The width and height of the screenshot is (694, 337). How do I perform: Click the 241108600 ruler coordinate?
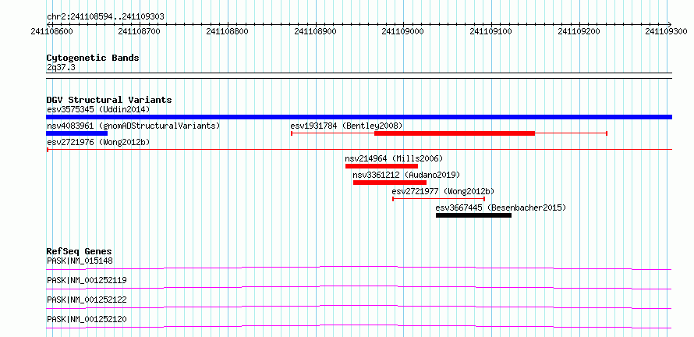52,31
